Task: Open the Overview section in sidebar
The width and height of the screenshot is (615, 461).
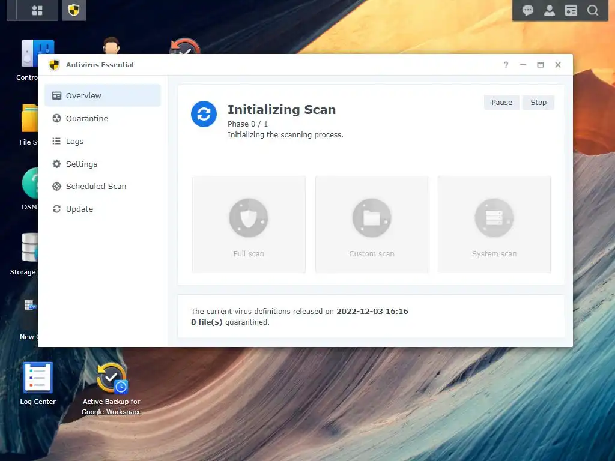Action: pos(102,95)
